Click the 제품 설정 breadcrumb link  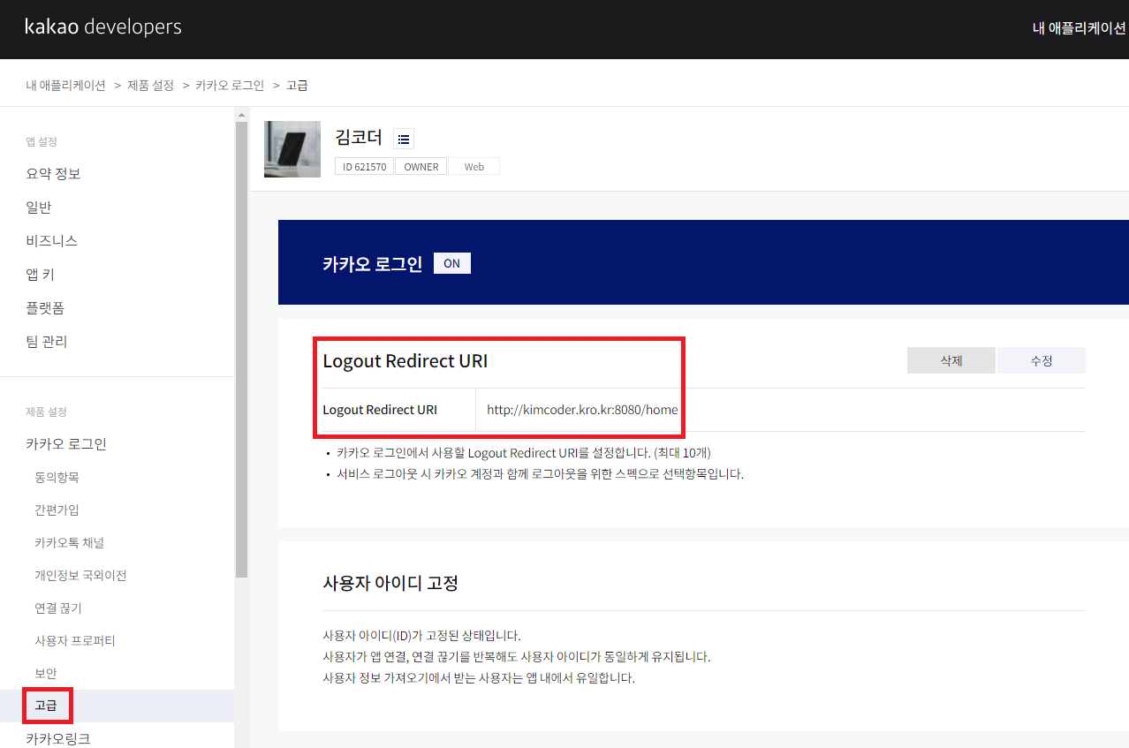pos(150,85)
